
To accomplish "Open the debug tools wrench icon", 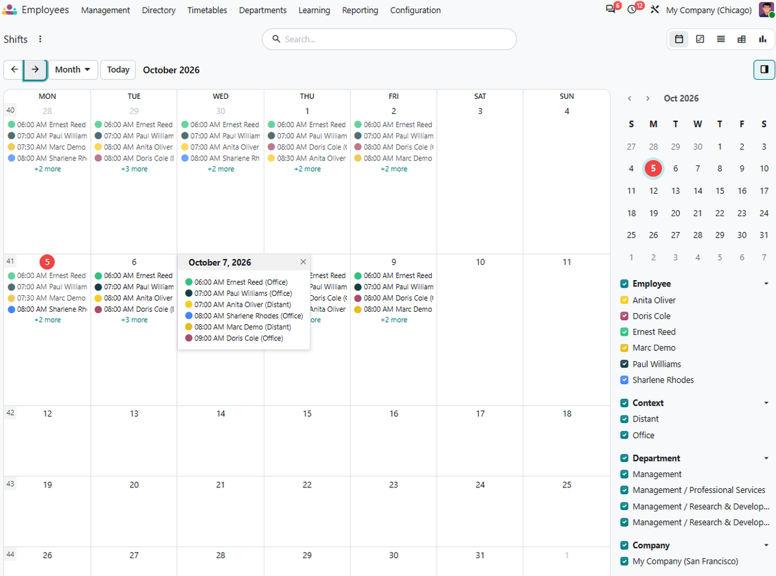I will [x=654, y=10].
